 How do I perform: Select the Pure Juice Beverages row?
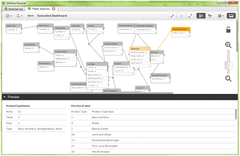[x=153, y=146]
